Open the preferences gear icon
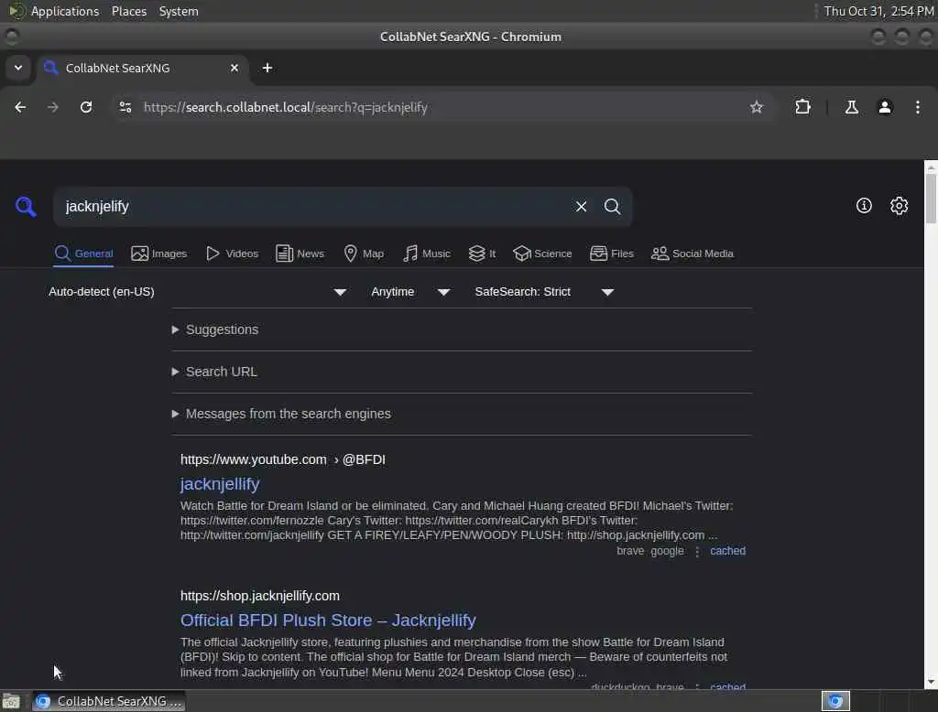 (900, 206)
